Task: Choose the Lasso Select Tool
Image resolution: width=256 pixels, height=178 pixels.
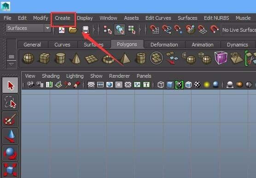Action: (10, 102)
